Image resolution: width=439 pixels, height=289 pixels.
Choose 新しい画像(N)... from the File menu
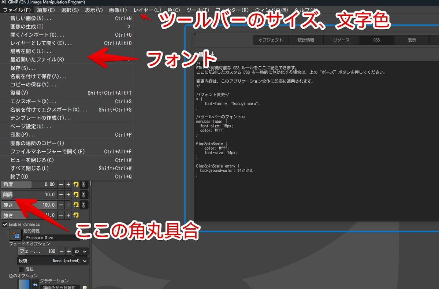(67, 18)
